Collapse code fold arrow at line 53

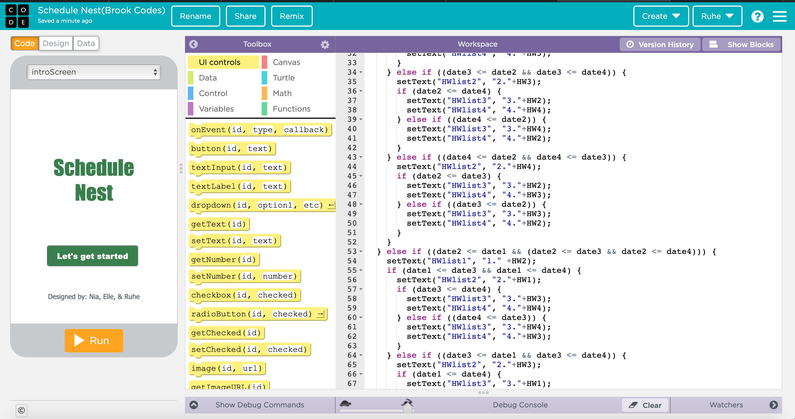(361, 252)
